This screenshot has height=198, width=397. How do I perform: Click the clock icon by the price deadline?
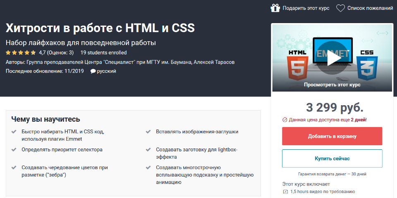click(x=285, y=120)
